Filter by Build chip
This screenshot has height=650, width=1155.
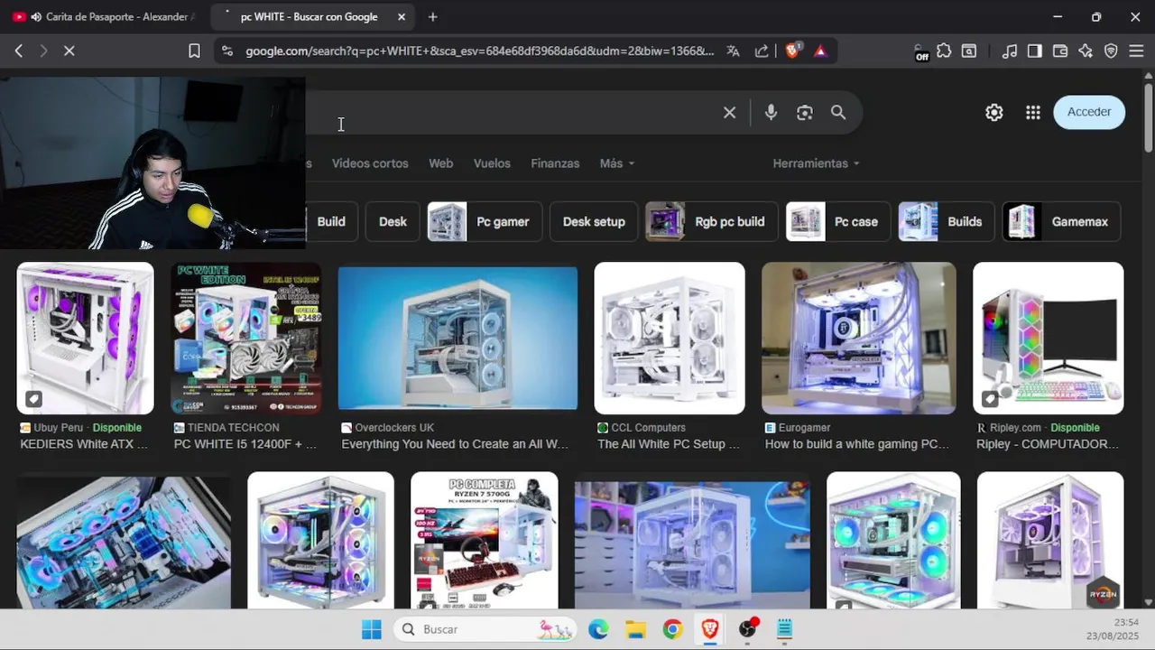(x=331, y=221)
